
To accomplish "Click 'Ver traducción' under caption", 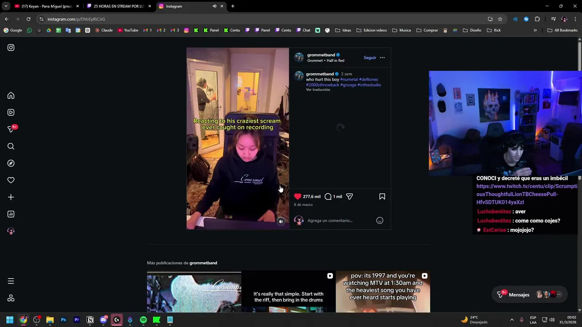I will (318, 90).
